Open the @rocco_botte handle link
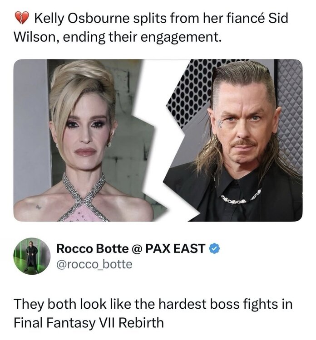Image resolution: width=316 pixels, height=340 pixels. (94, 264)
